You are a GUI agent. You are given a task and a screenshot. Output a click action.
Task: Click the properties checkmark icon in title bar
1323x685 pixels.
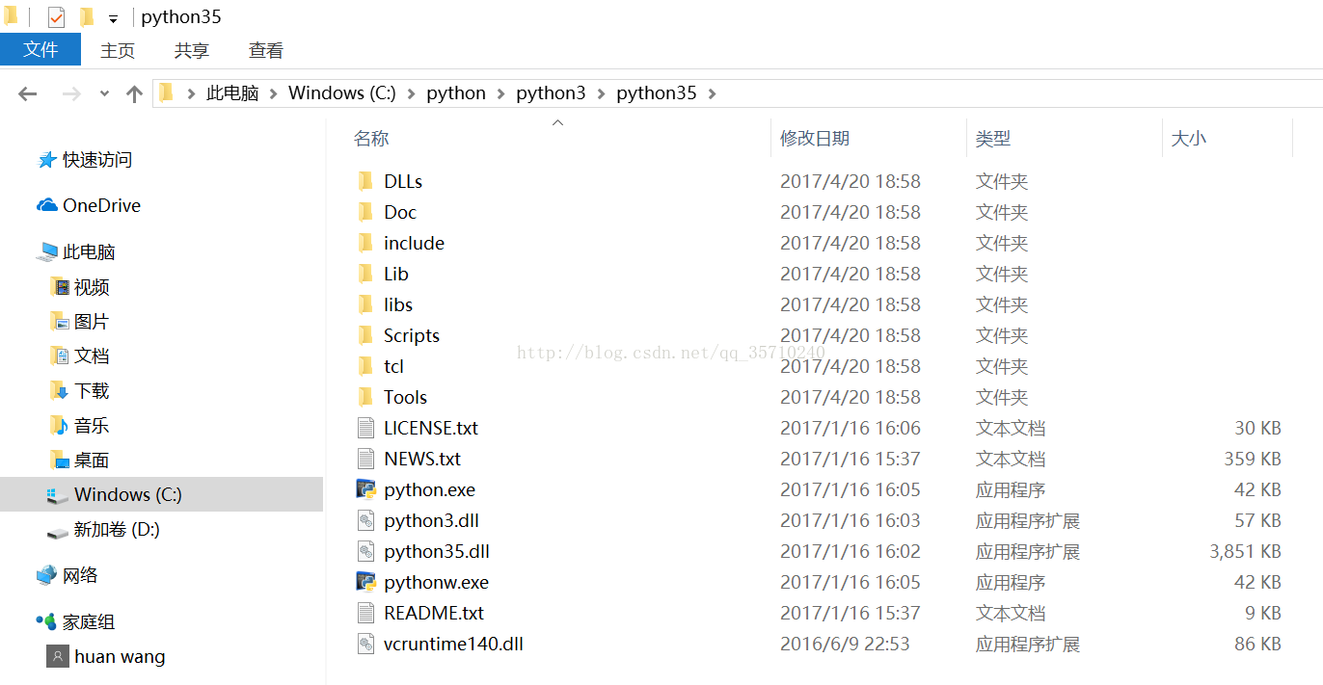tap(56, 17)
